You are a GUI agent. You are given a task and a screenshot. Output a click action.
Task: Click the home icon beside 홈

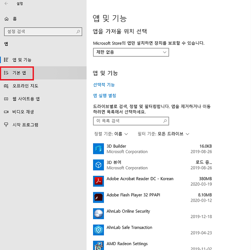pyautogui.click(x=6, y=19)
